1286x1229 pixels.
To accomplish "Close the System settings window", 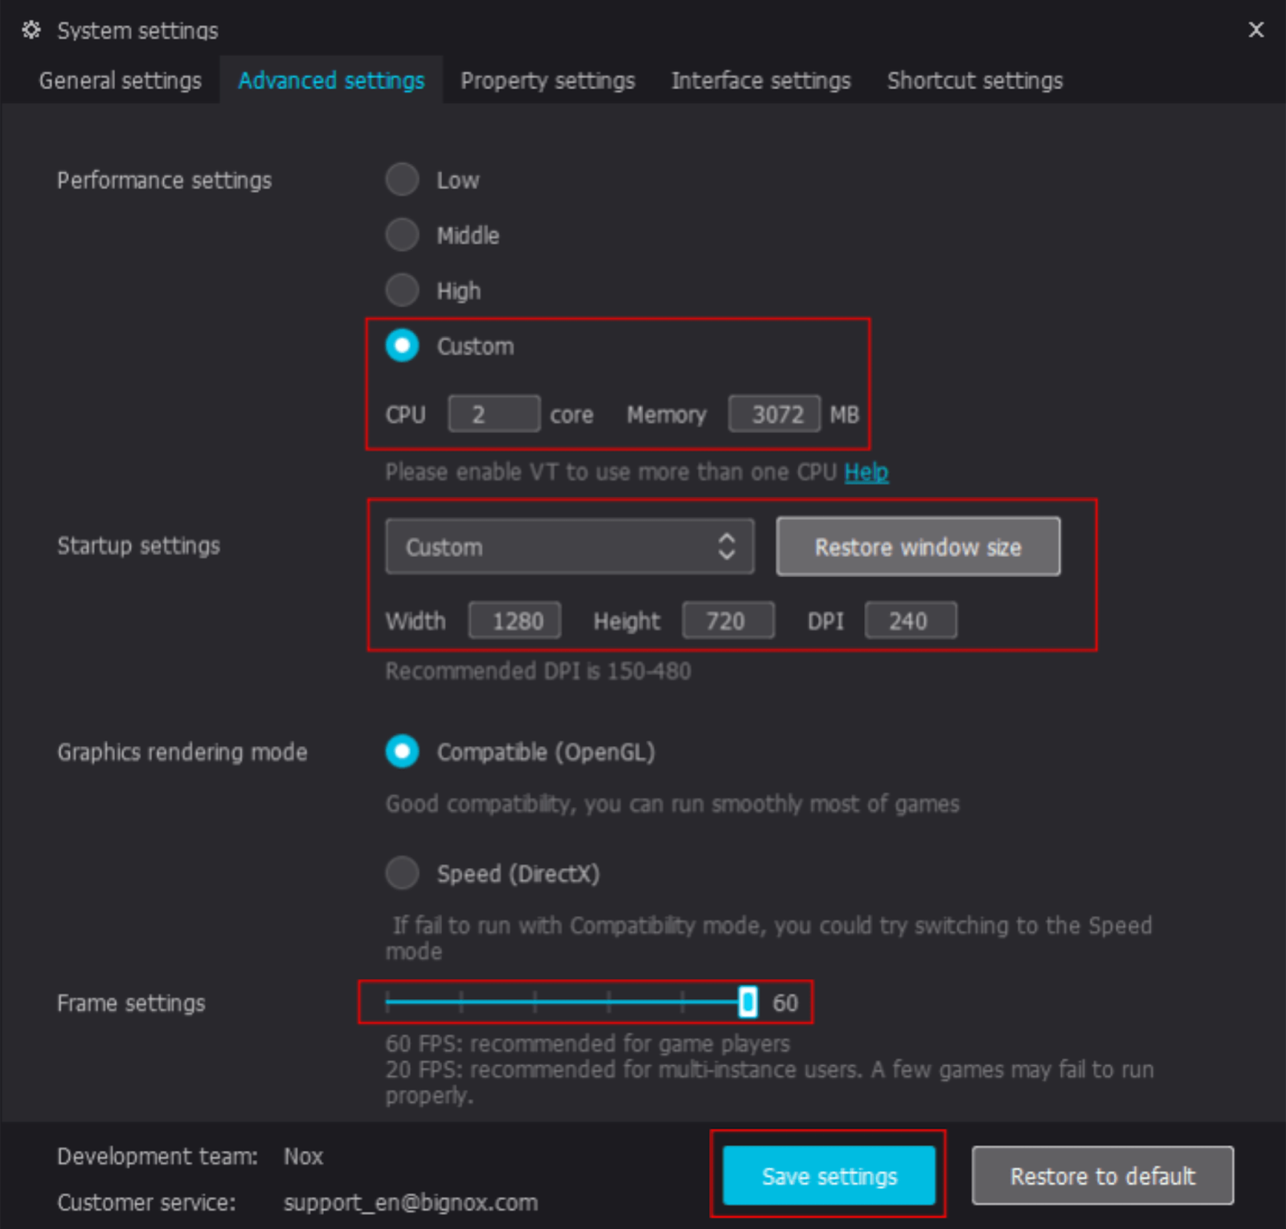I will (x=1255, y=30).
